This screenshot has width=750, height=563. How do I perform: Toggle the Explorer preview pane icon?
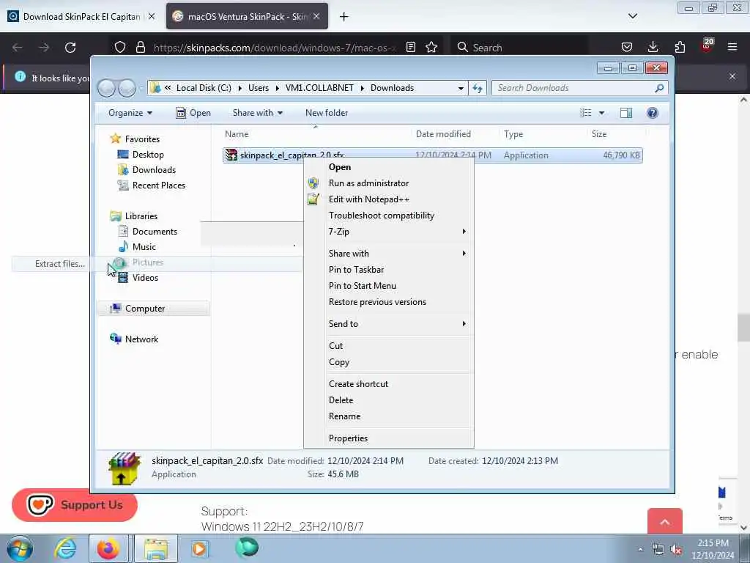pyautogui.click(x=626, y=113)
